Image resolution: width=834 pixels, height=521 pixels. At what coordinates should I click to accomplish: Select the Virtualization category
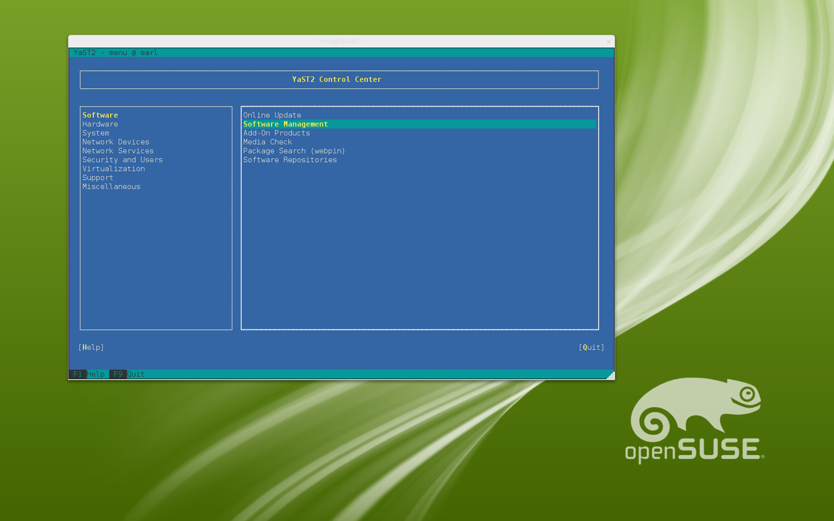click(x=114, y=169)
